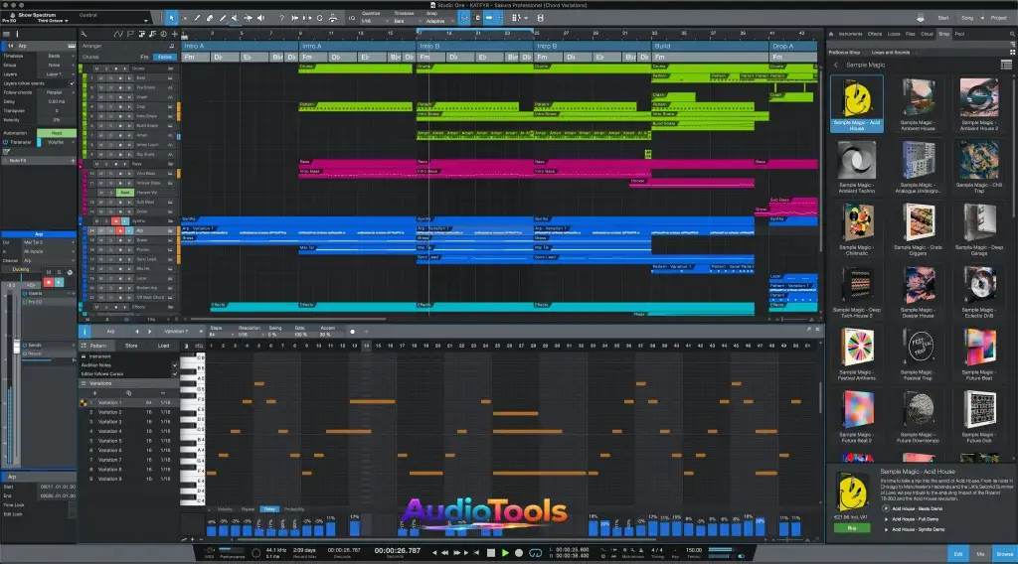The image size is (1018, 564).
Task: Toggle Editor follows Cursor checkbox
Action: 175,374
